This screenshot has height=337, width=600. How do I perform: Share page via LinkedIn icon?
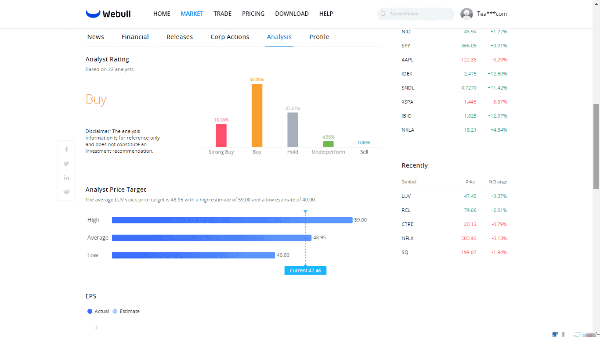[66, 178]
